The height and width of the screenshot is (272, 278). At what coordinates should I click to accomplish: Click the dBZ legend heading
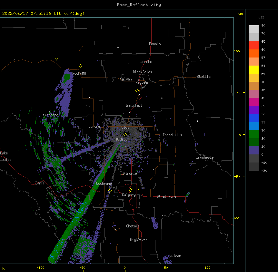coord(261,17)
